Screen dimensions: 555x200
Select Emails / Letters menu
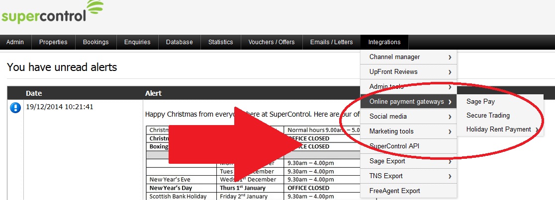pos(331,42)
